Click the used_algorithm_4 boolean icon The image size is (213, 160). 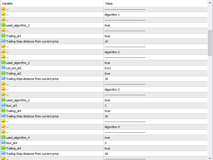point(3,138)
